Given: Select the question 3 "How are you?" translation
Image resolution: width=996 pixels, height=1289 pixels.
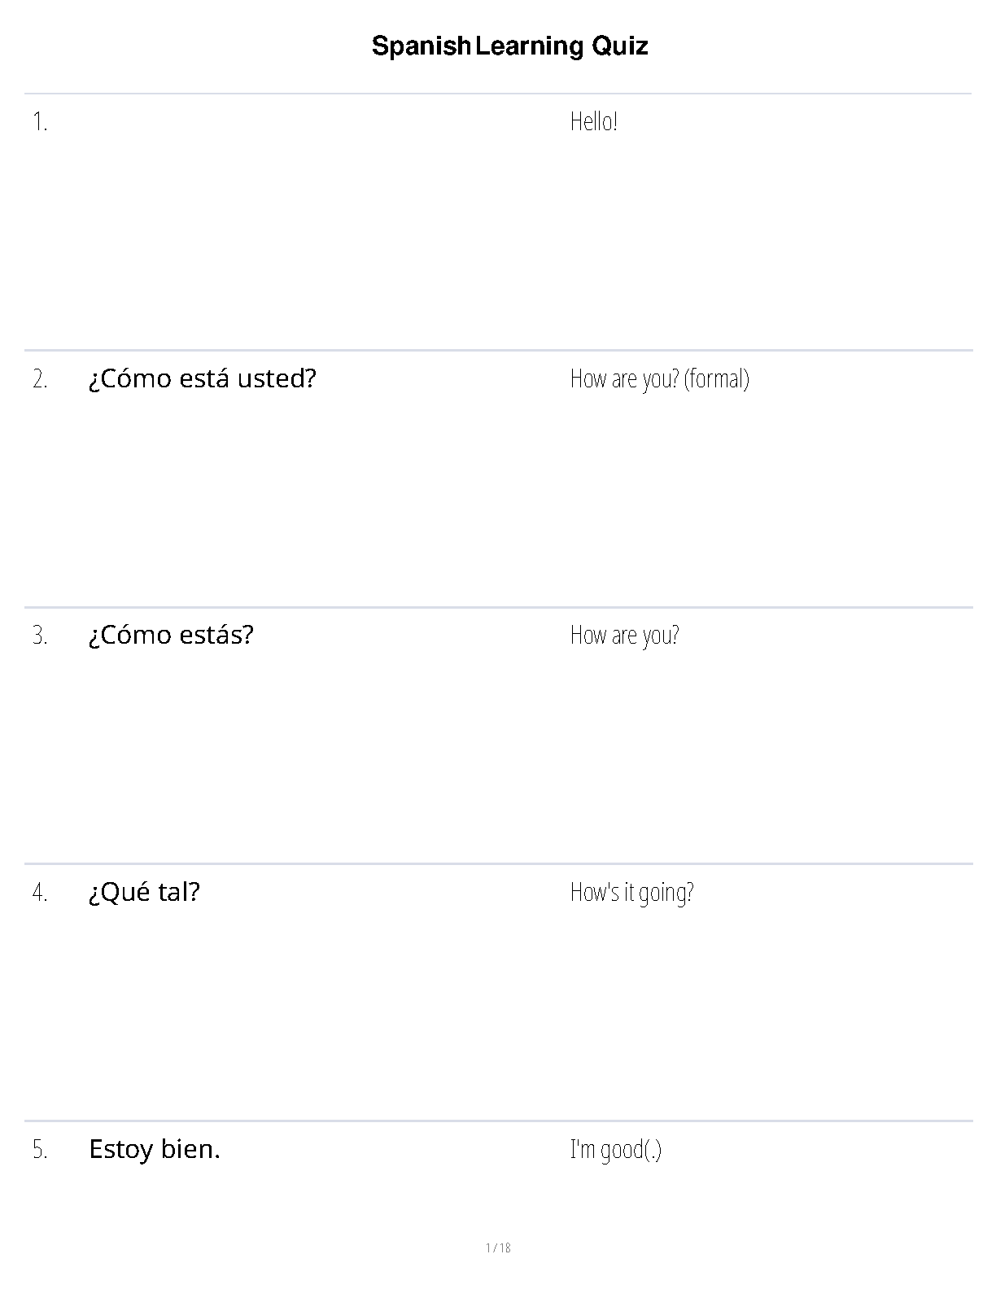Looking at the screenshot, I should click(x=624, y=636).
